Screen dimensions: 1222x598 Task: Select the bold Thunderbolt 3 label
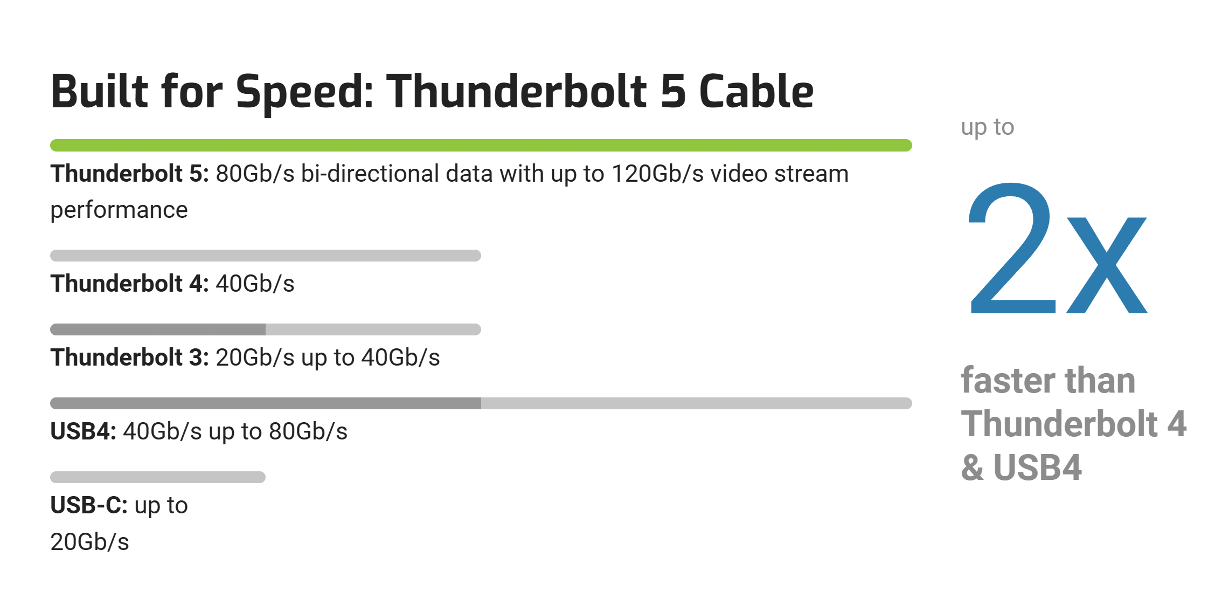[129, 358]
